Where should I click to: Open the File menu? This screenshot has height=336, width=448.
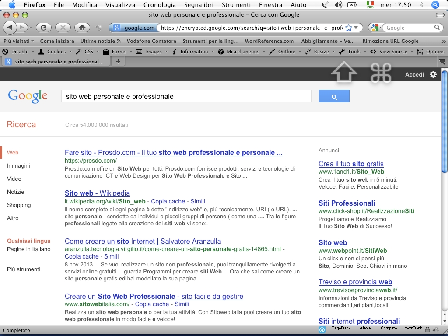point(59,5)
